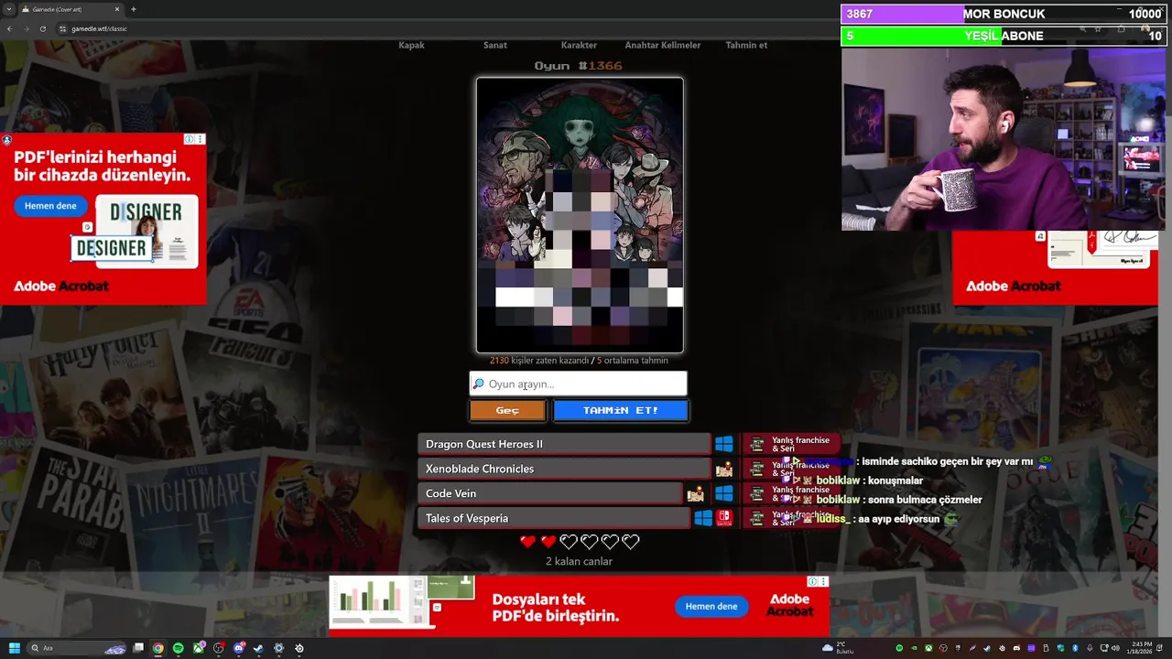The image size is (1172, 659).
Task: Open the Xbox app from the taskbar
Action: [199, 648]
